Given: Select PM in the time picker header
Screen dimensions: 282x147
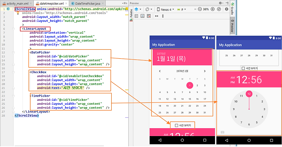Looking at the screenshot, I should tap(233, 82).
